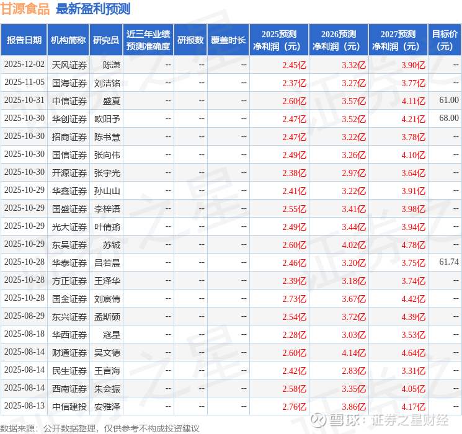Image resolution: width=462 pixels, height=434 pixels.
Task: Click the 光大证券 institution cell
Action: pyautogui.click(x=69, y=227)
